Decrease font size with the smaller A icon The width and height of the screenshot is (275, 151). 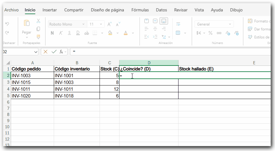118,24
